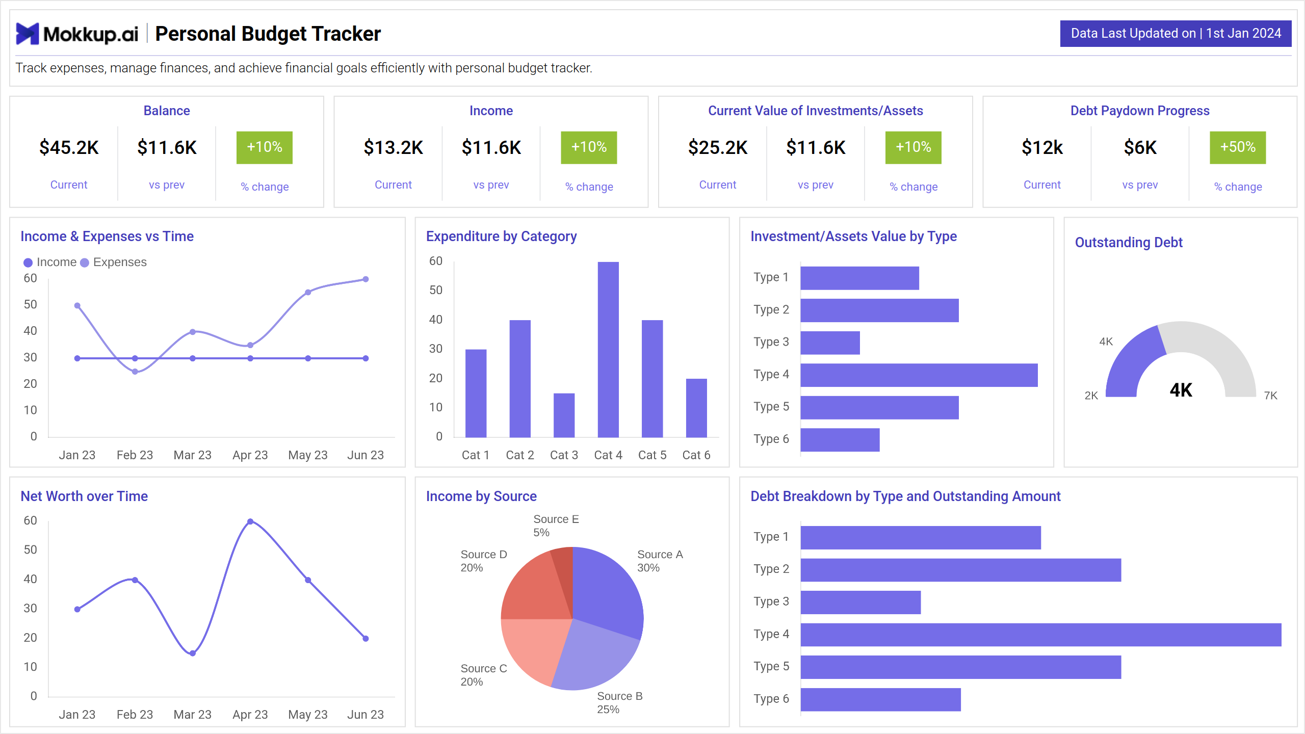Click the $13.2K current income value
The image size is (1305, 734).
[393, 148]
